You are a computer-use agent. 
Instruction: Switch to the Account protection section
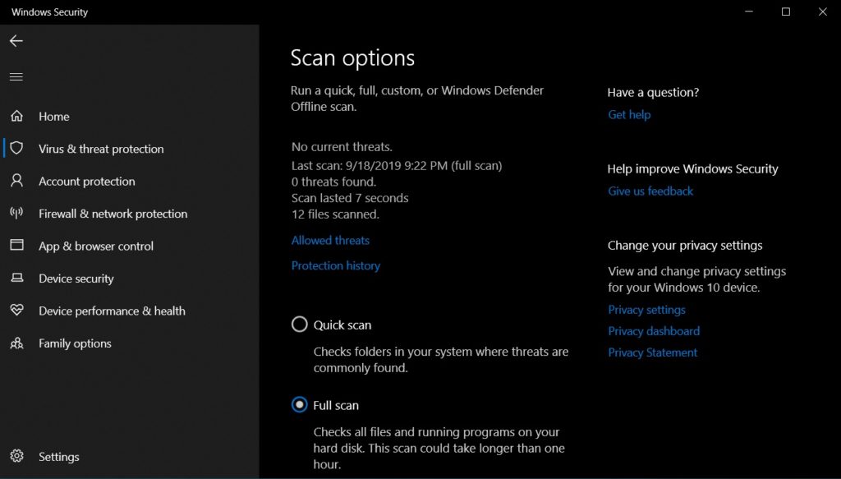click(x=85, y=181)
